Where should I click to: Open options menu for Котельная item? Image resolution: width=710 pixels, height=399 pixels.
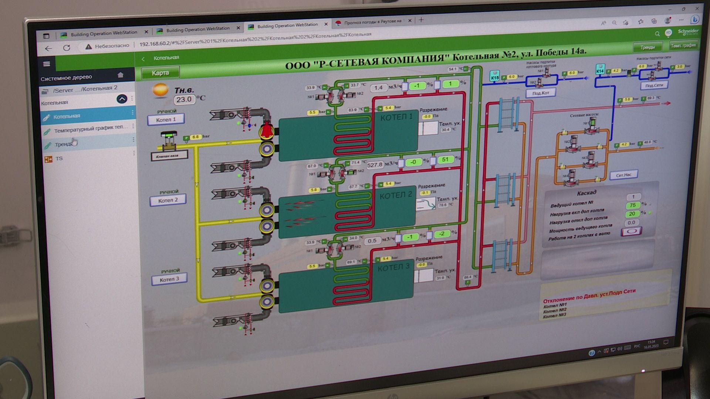133,112
